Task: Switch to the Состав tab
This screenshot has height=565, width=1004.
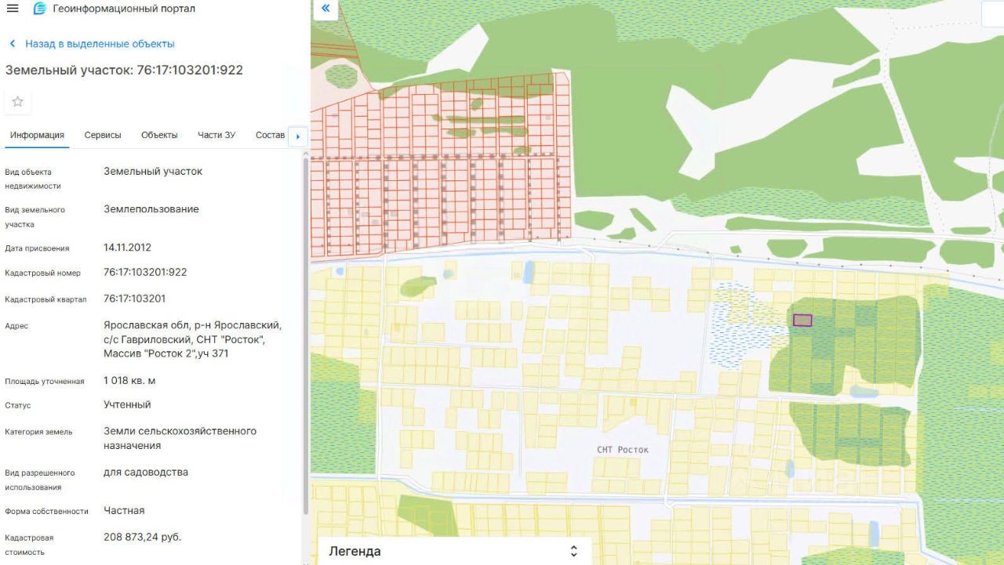Action: click(x=270, y=135)
